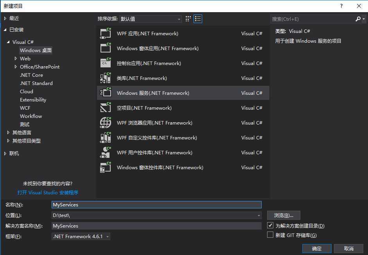Select .NET Core category
This screenshot has height=255, width=368.
(x=31, y=75)
